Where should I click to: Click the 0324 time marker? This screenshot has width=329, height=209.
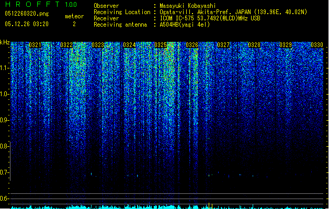pyautogui.click(x=129, y=45)
